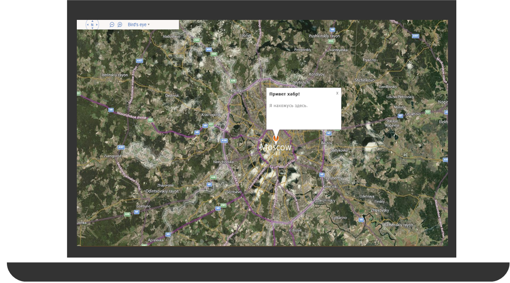
Task: Click the Lytkarino label on map
Action: pos(339,218)
